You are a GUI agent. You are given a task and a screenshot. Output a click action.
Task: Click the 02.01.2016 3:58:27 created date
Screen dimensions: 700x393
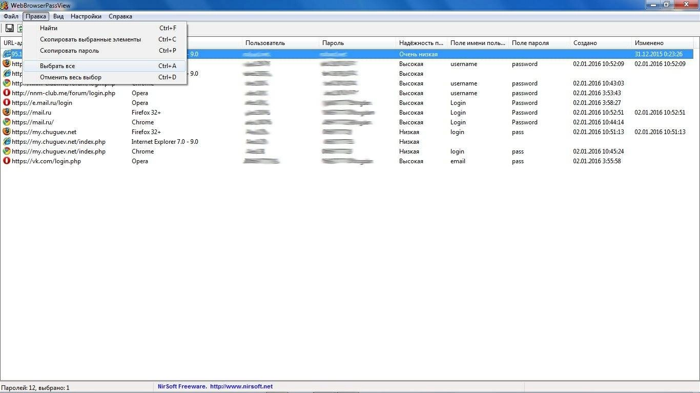click(597, 103)
